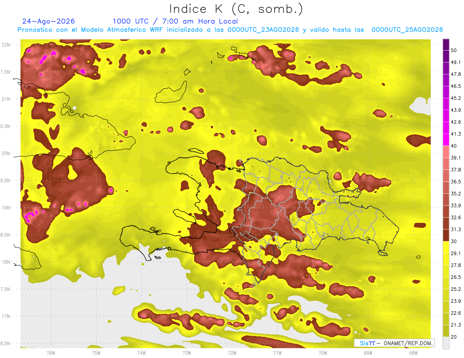
Task: Click the "76W" longitude label
Action: pyautogui.click(x=51, y=353)
